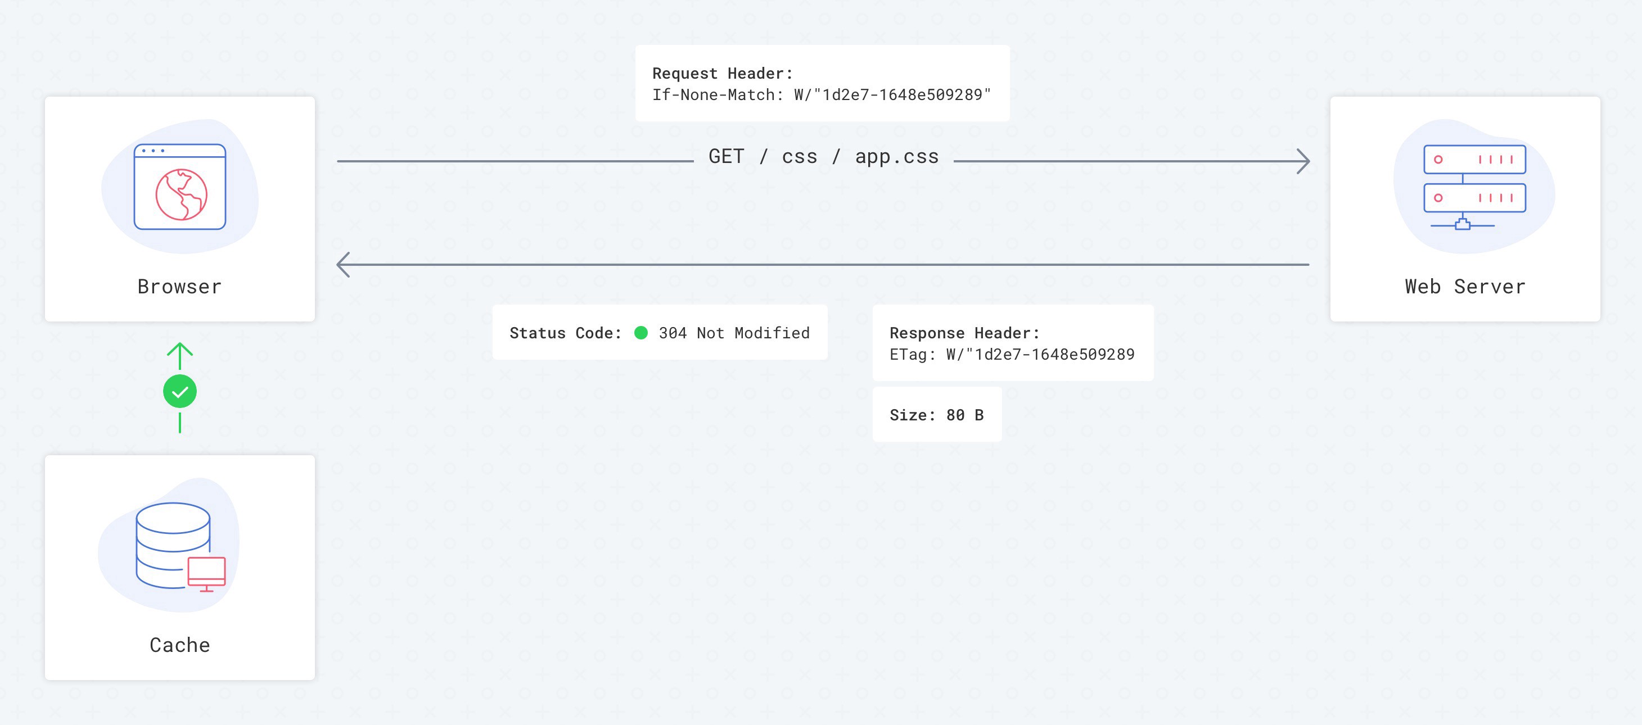Click the Request Header heading
This screenshot has height=725, width=1642.
point(723,73)
